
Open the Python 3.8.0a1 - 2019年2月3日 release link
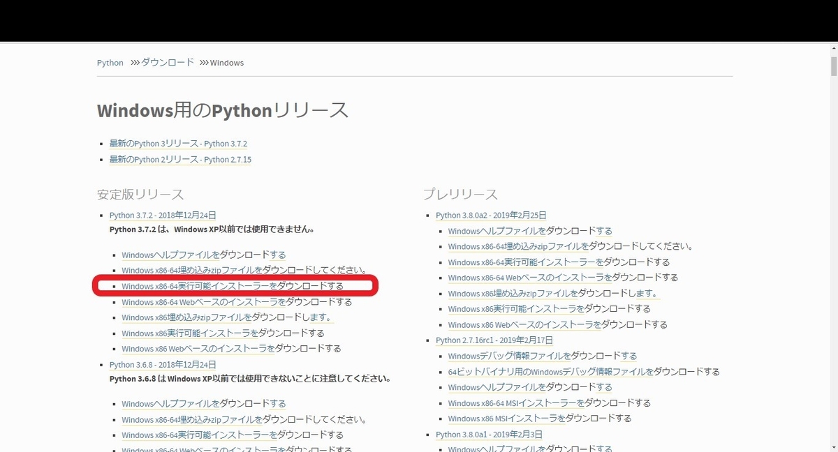(488, 435)
